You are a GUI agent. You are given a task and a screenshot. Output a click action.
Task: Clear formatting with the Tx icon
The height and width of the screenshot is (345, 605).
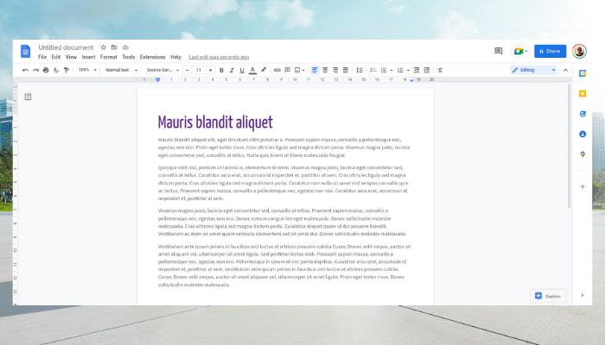click(x=440, y=70)
